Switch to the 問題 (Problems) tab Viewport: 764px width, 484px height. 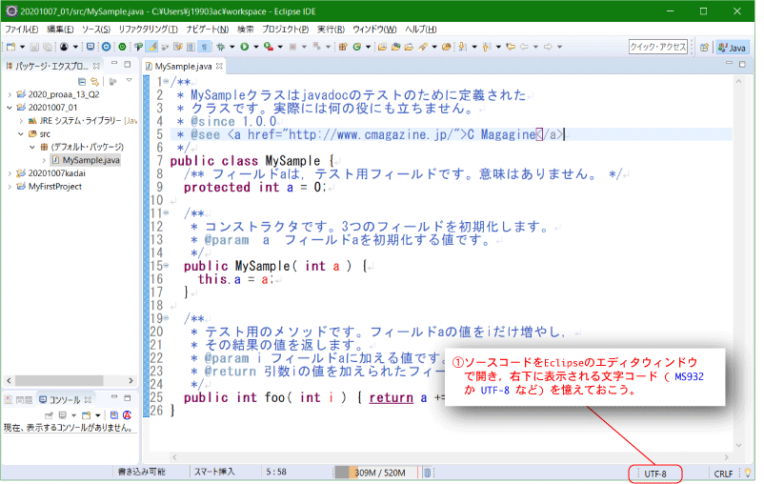[x=19, y=399]
